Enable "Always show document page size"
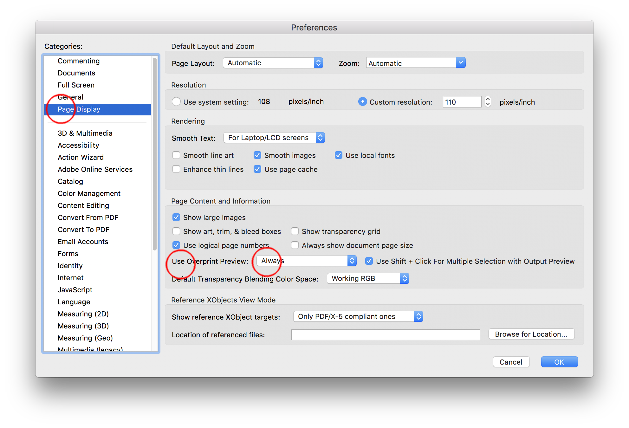629x428 pixels. click(295, 245)
